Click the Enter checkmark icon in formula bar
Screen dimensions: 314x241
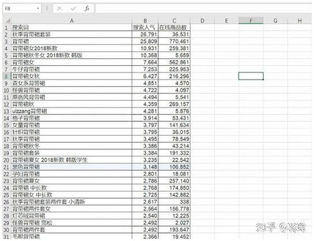(73, 8)
